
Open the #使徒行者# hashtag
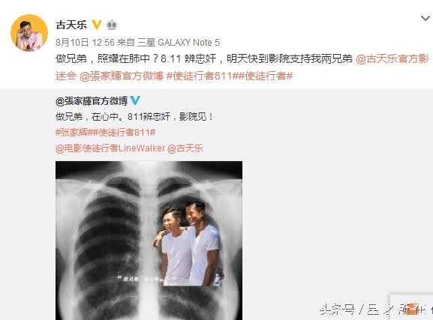pos(264,76)
